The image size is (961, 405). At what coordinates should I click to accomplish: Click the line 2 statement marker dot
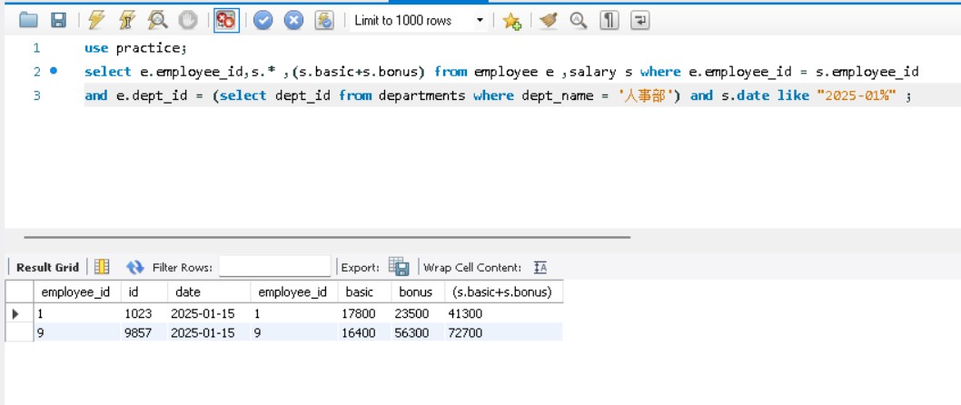(x=54, y=71)
